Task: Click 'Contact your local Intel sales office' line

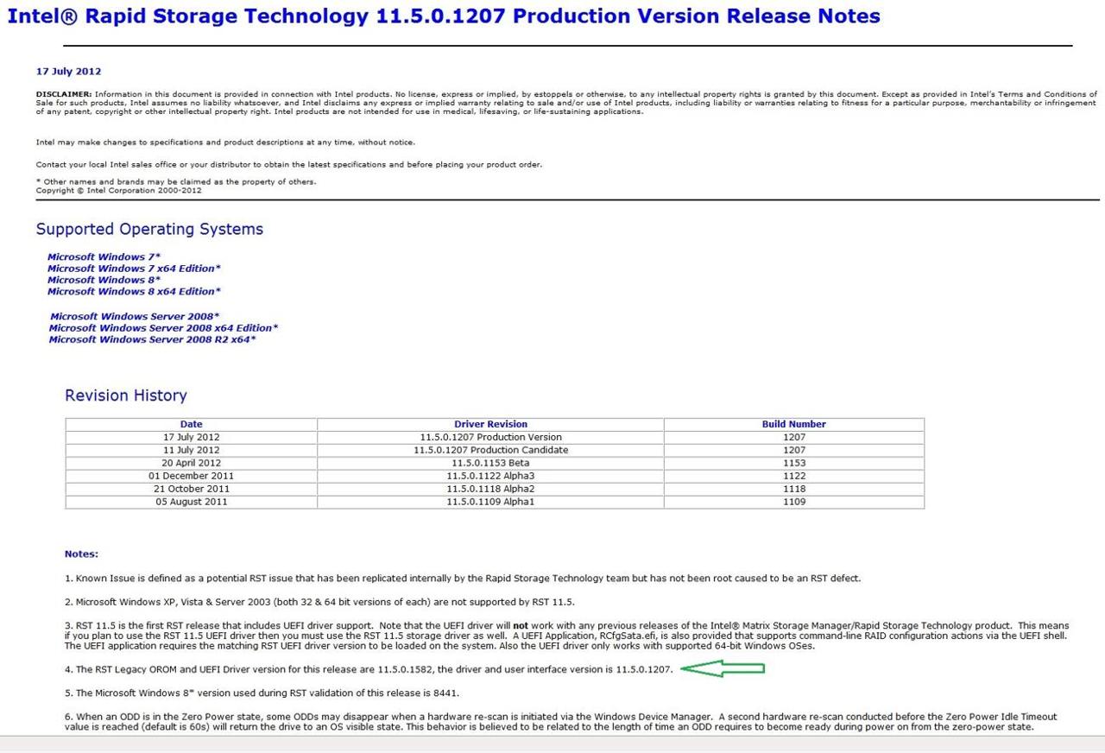Action: pyautogui.click(x=289, y=165)
